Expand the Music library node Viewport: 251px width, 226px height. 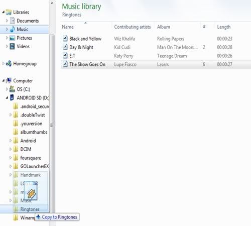tap(7, 29)
